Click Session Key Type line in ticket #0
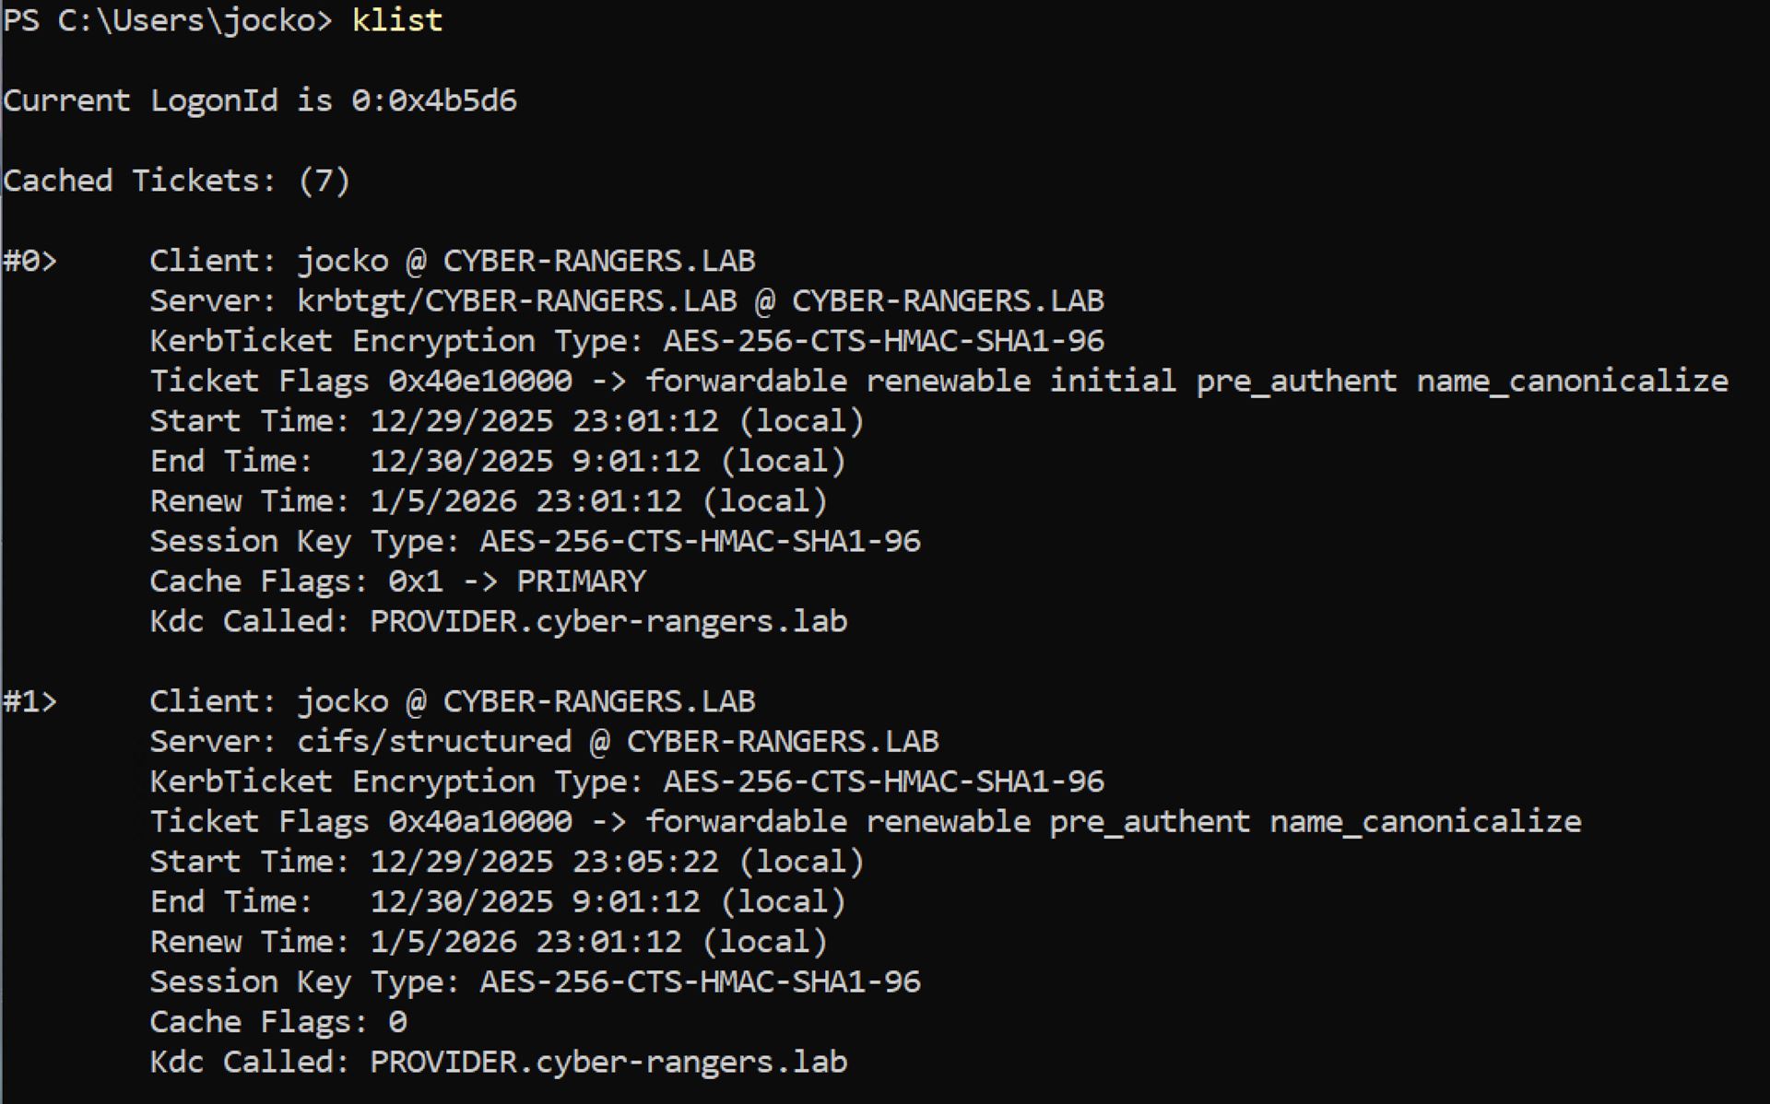 535,541
